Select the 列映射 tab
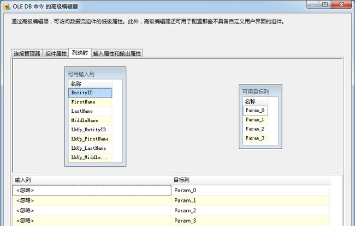 tap(80, 53)
